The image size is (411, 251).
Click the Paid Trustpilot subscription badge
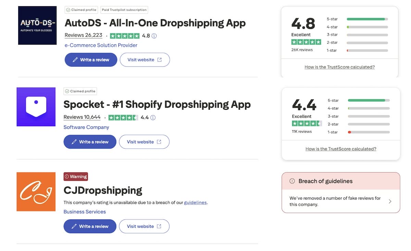[x=124, y=10]
